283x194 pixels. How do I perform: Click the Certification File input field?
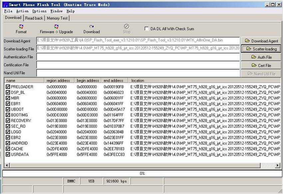coord(138,65)
